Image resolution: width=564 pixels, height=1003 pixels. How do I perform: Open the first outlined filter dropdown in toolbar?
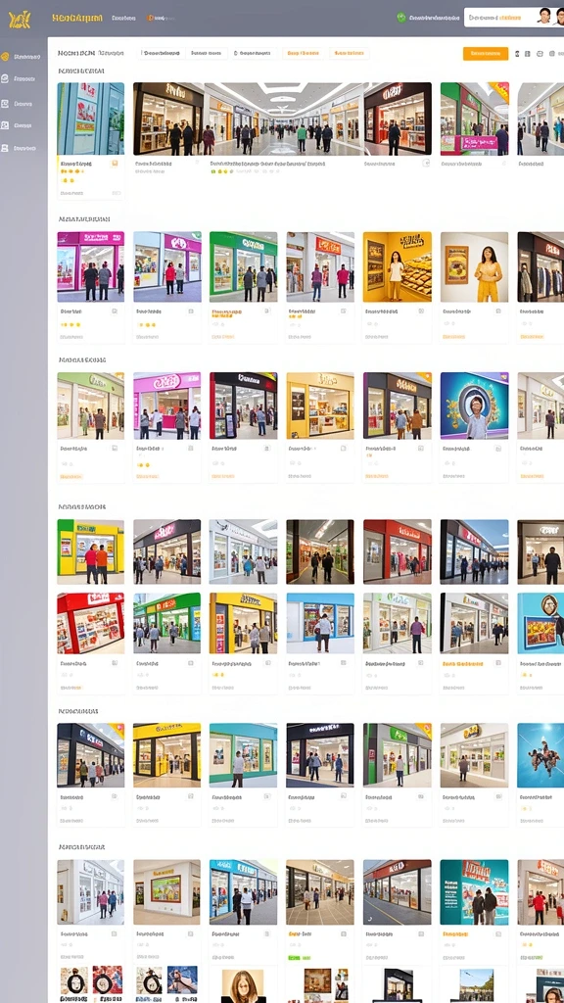162,54
